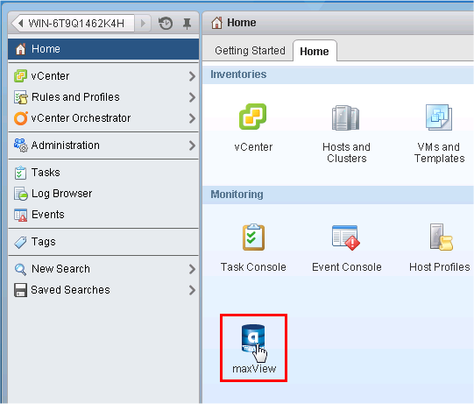Click the Hosts and Clusters text label

[346, 152]
